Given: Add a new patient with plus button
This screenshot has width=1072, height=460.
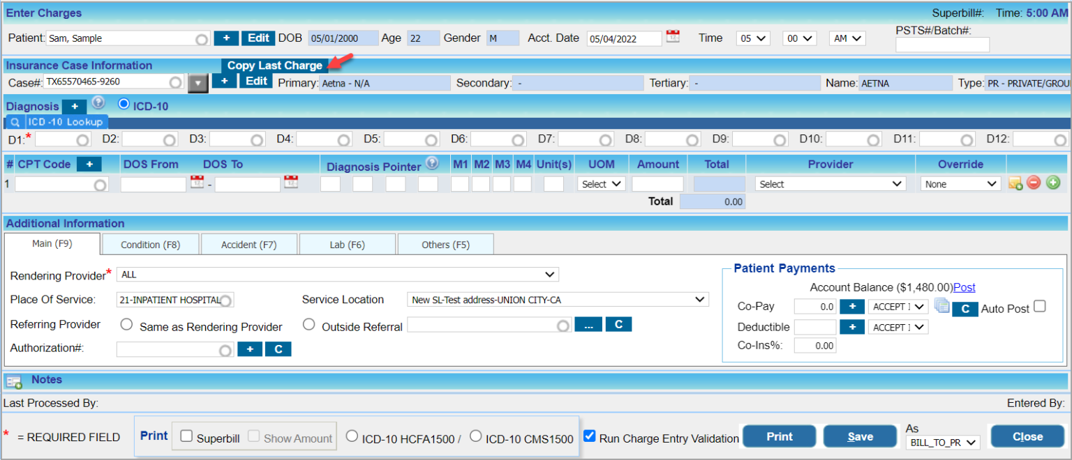Looking at the screenshot, I should [226, 38].
